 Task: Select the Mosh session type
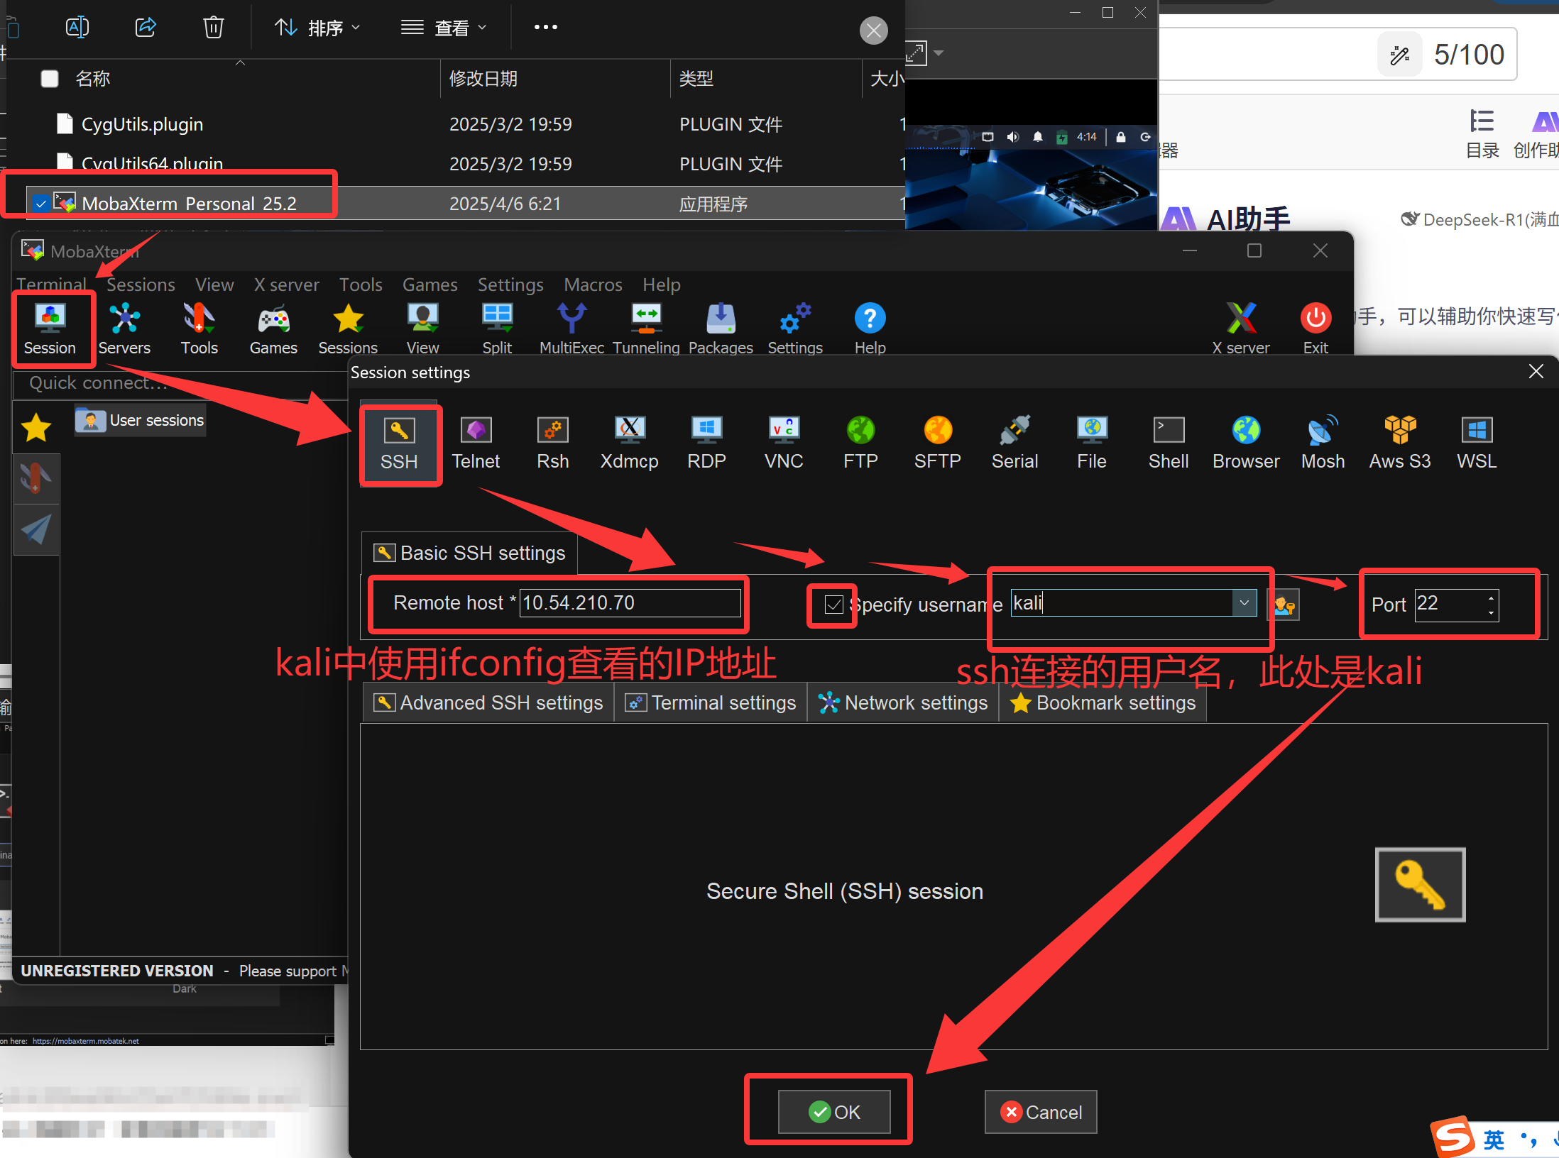(x=1323, y=444)
